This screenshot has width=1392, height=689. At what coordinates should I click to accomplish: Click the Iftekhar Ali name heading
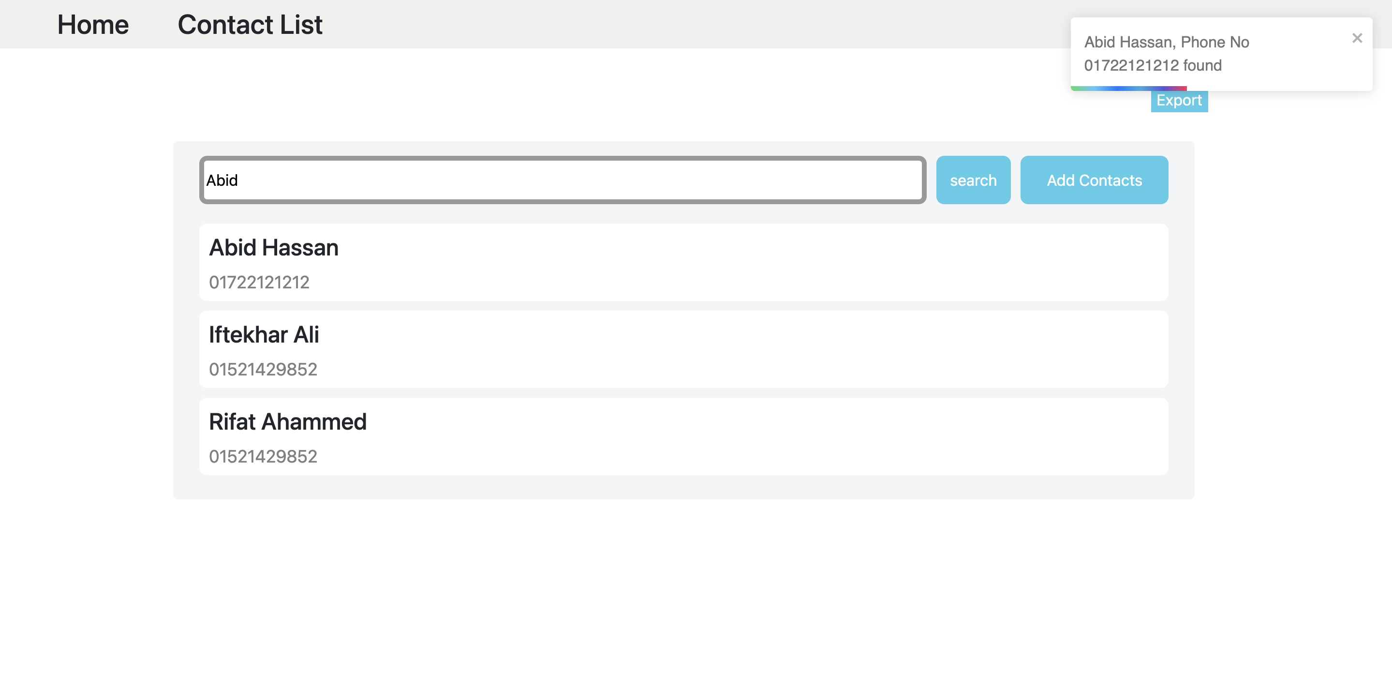click(264, 334)
